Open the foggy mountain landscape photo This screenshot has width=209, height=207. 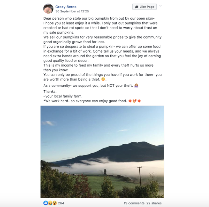(102, 152)
